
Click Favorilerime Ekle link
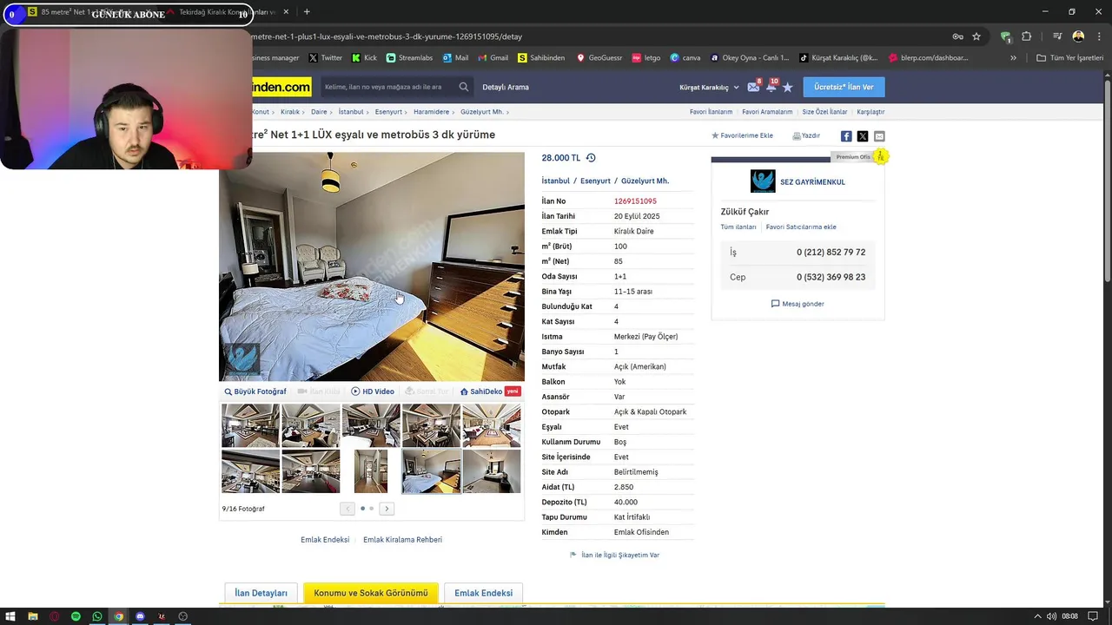tap(742, 136)
